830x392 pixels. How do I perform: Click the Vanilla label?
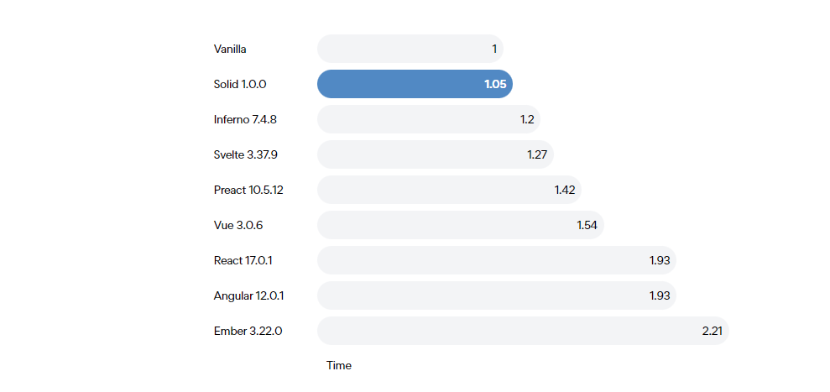(x=230, y=50)
